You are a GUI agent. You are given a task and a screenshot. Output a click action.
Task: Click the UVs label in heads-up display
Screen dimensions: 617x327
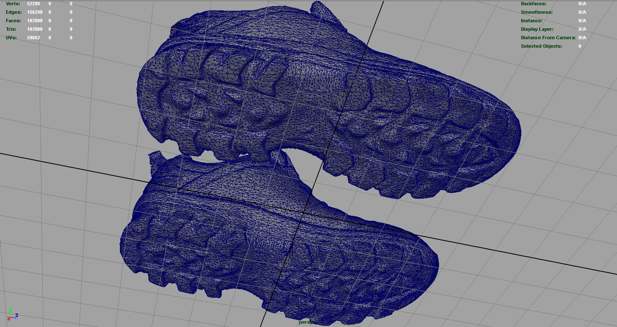coord(11,38)
